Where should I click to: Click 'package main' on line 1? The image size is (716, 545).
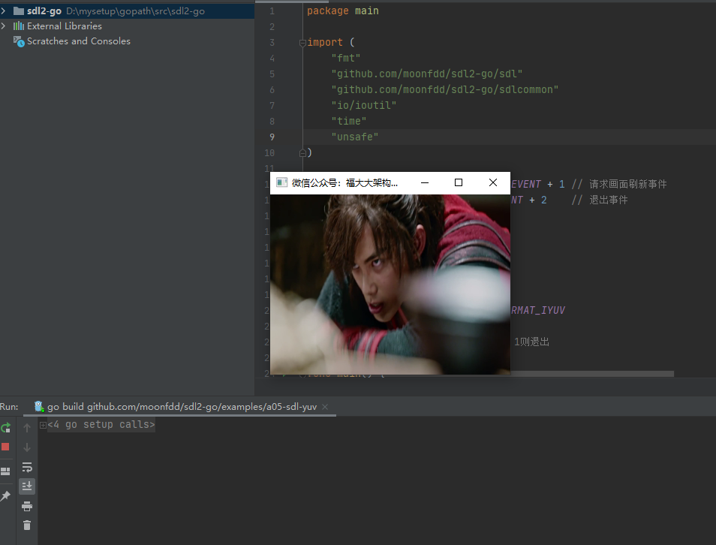coord(342,11)
